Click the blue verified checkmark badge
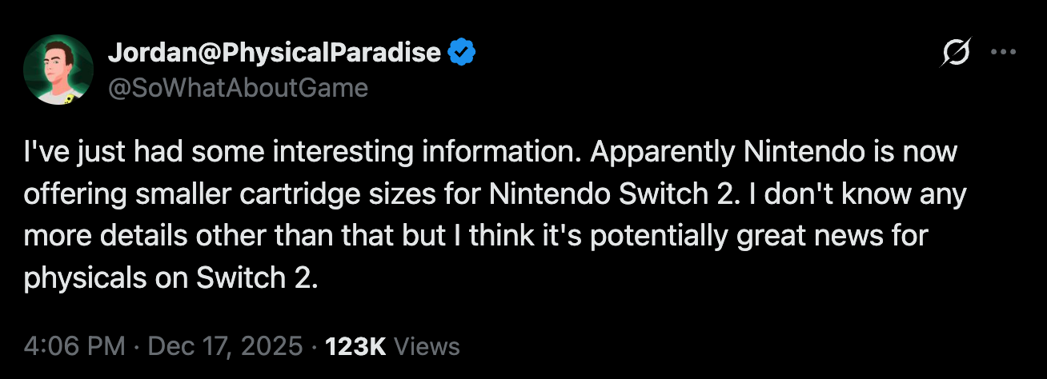 point(461,53)
